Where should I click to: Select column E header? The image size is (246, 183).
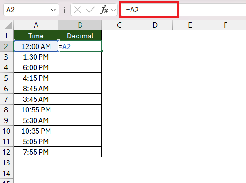(x=190, y=25)
